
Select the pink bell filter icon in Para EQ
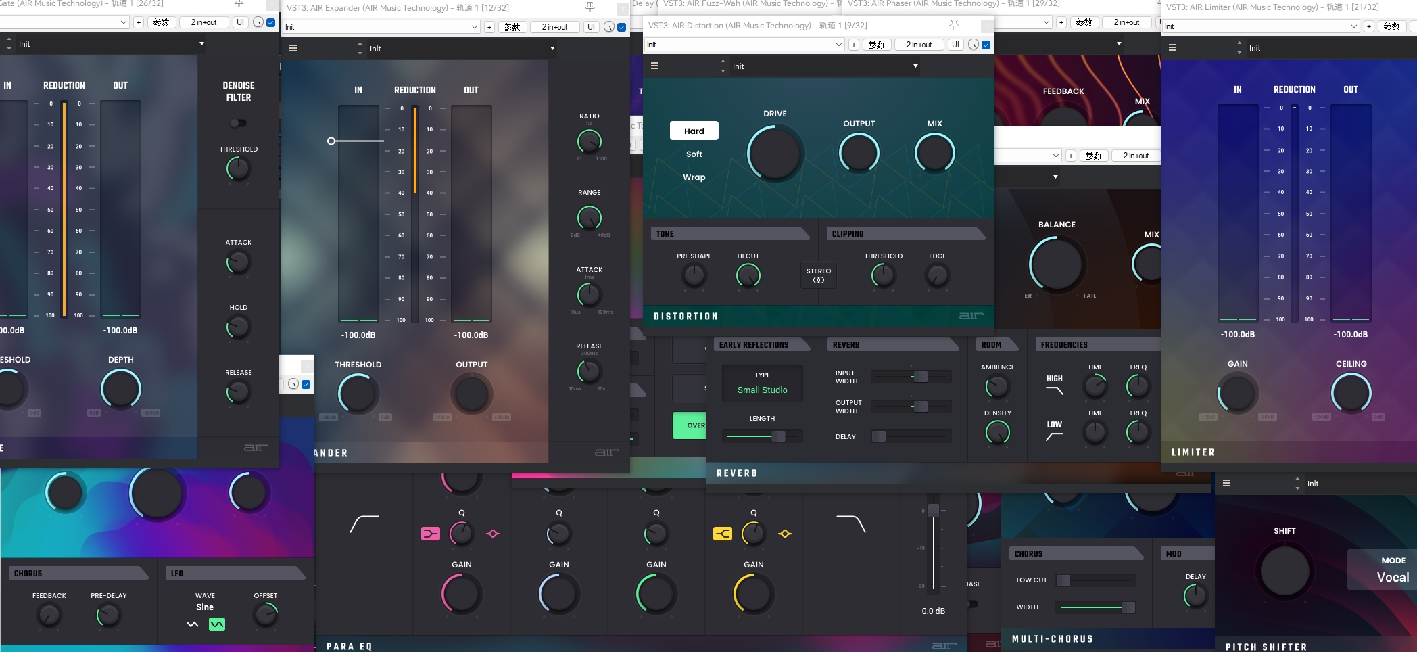(x=493, y=534)
